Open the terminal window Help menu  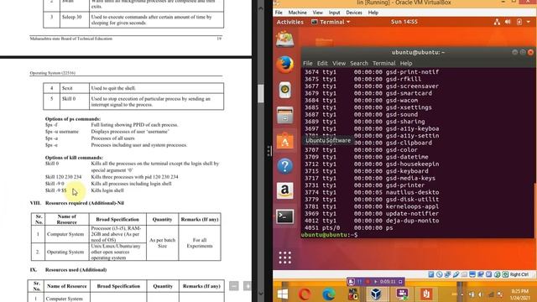[406, 64]
